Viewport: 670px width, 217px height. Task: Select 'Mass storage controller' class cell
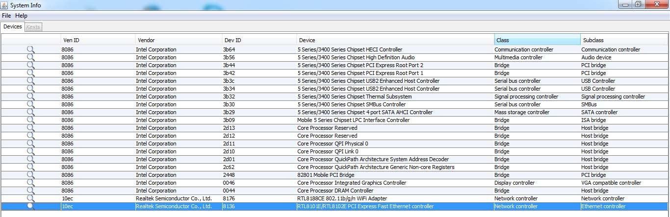click(x=537, y=112)
